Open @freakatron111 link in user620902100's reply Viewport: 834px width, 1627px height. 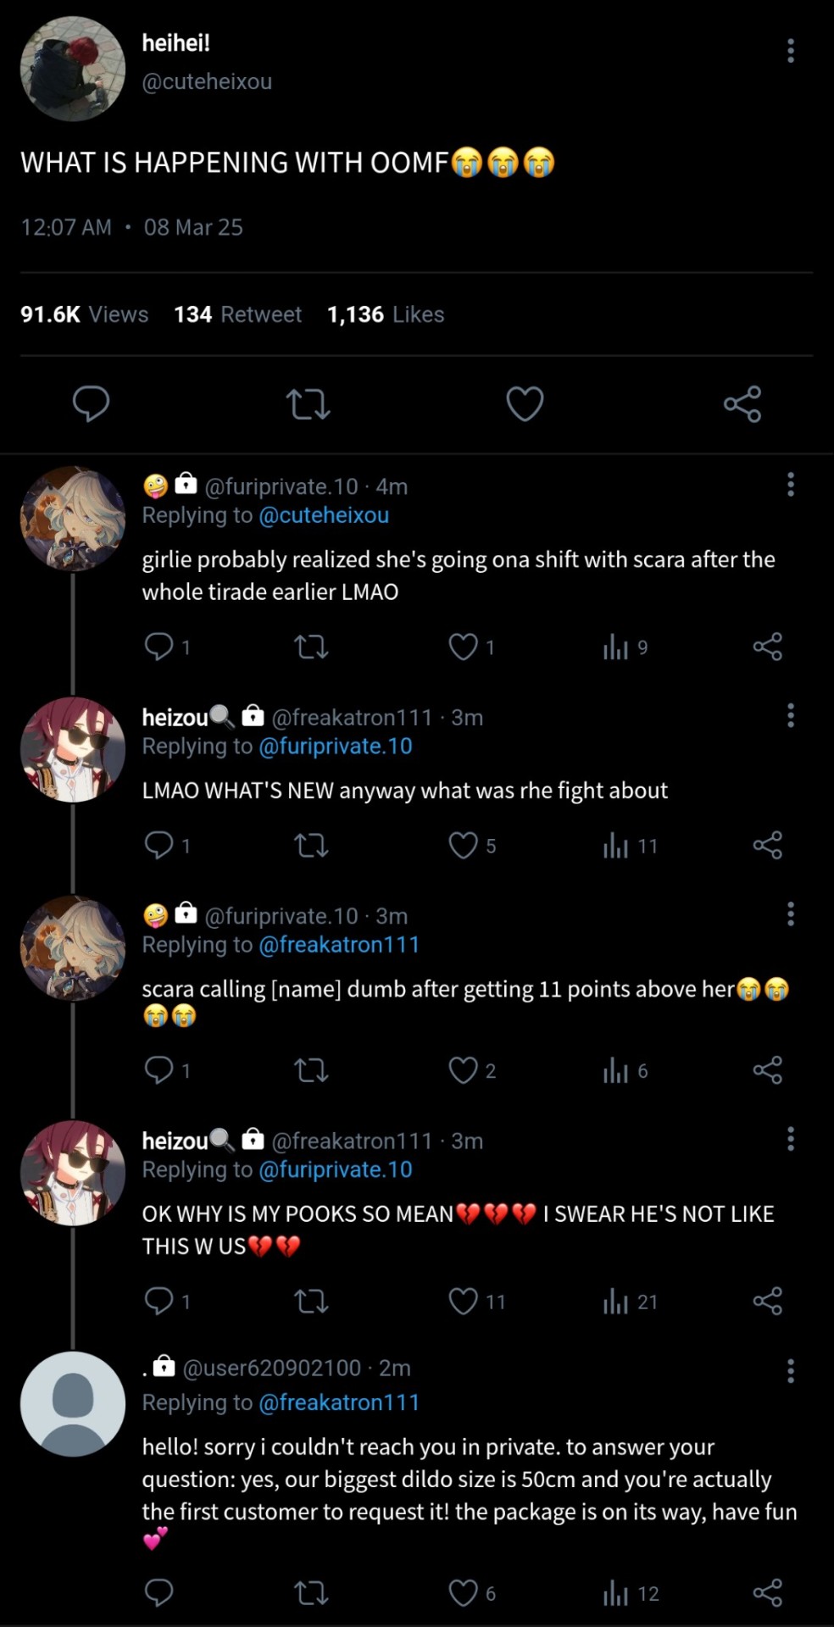click(339, 1402)
